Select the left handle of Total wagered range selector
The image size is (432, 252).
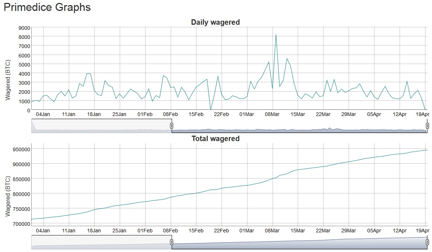[x=171, y=242]
